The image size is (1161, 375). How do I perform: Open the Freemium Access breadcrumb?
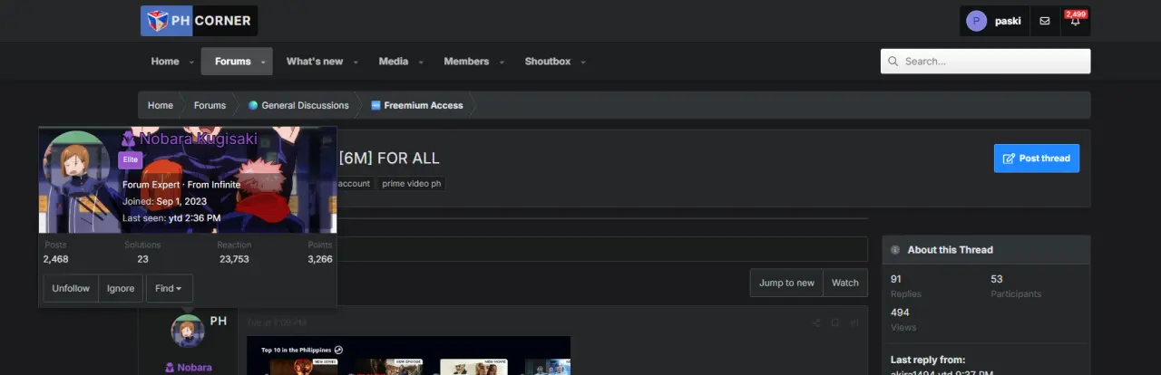424,105
